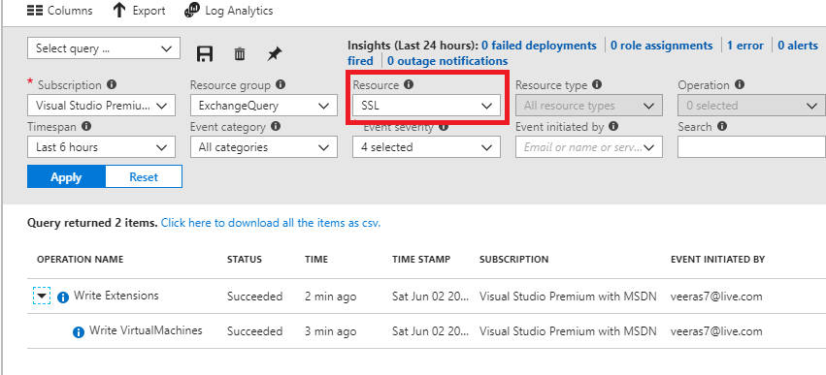Screen dimensions: 826x375
Task: Click subscription cell in Write VirtualMachines row
Action: 568,331
